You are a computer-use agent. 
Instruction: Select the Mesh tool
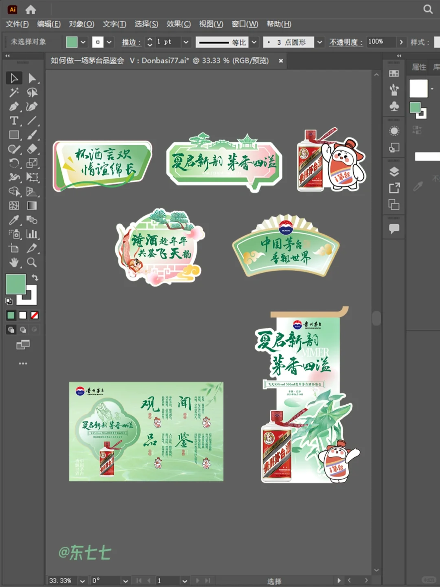pyautogui.click(x=14, y=206)
